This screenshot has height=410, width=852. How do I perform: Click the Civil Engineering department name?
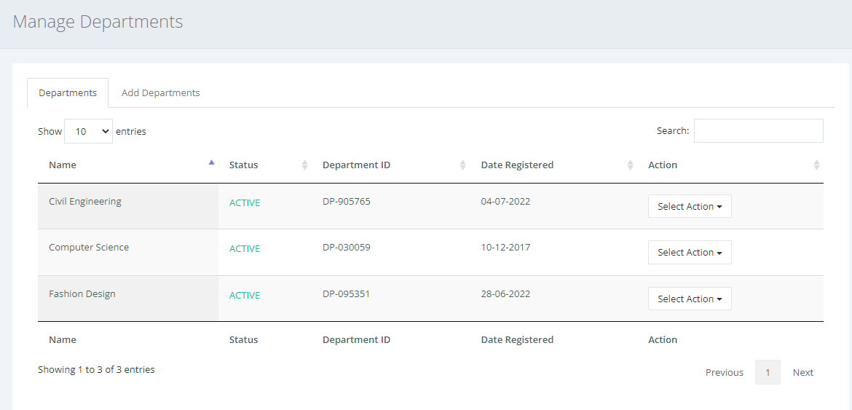tap(84, 202)
